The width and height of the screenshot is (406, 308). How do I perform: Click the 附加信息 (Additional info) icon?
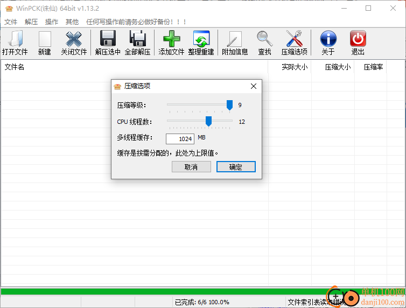coord(235,39)
